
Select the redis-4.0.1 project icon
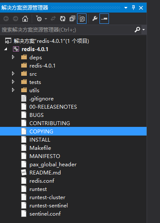[16, 49]
